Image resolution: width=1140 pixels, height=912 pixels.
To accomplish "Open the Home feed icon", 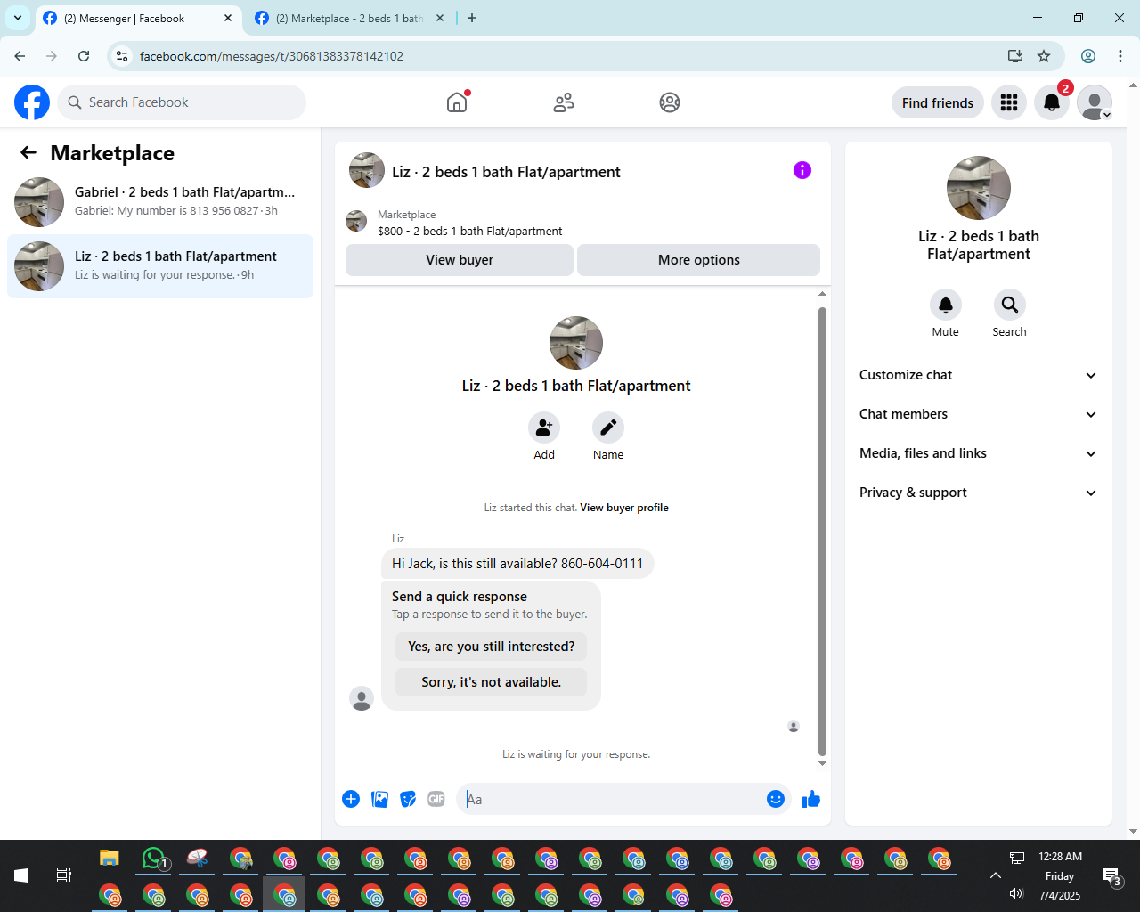I will point(457,102).
